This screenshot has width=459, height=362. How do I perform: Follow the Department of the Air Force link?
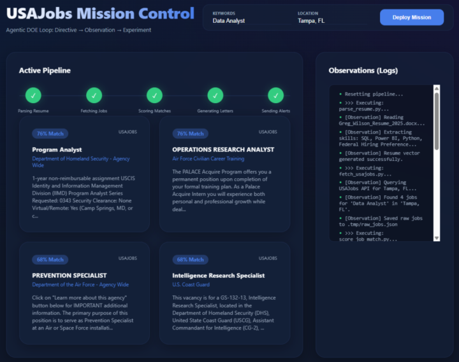pyautogui.click(x=80, y=284)
